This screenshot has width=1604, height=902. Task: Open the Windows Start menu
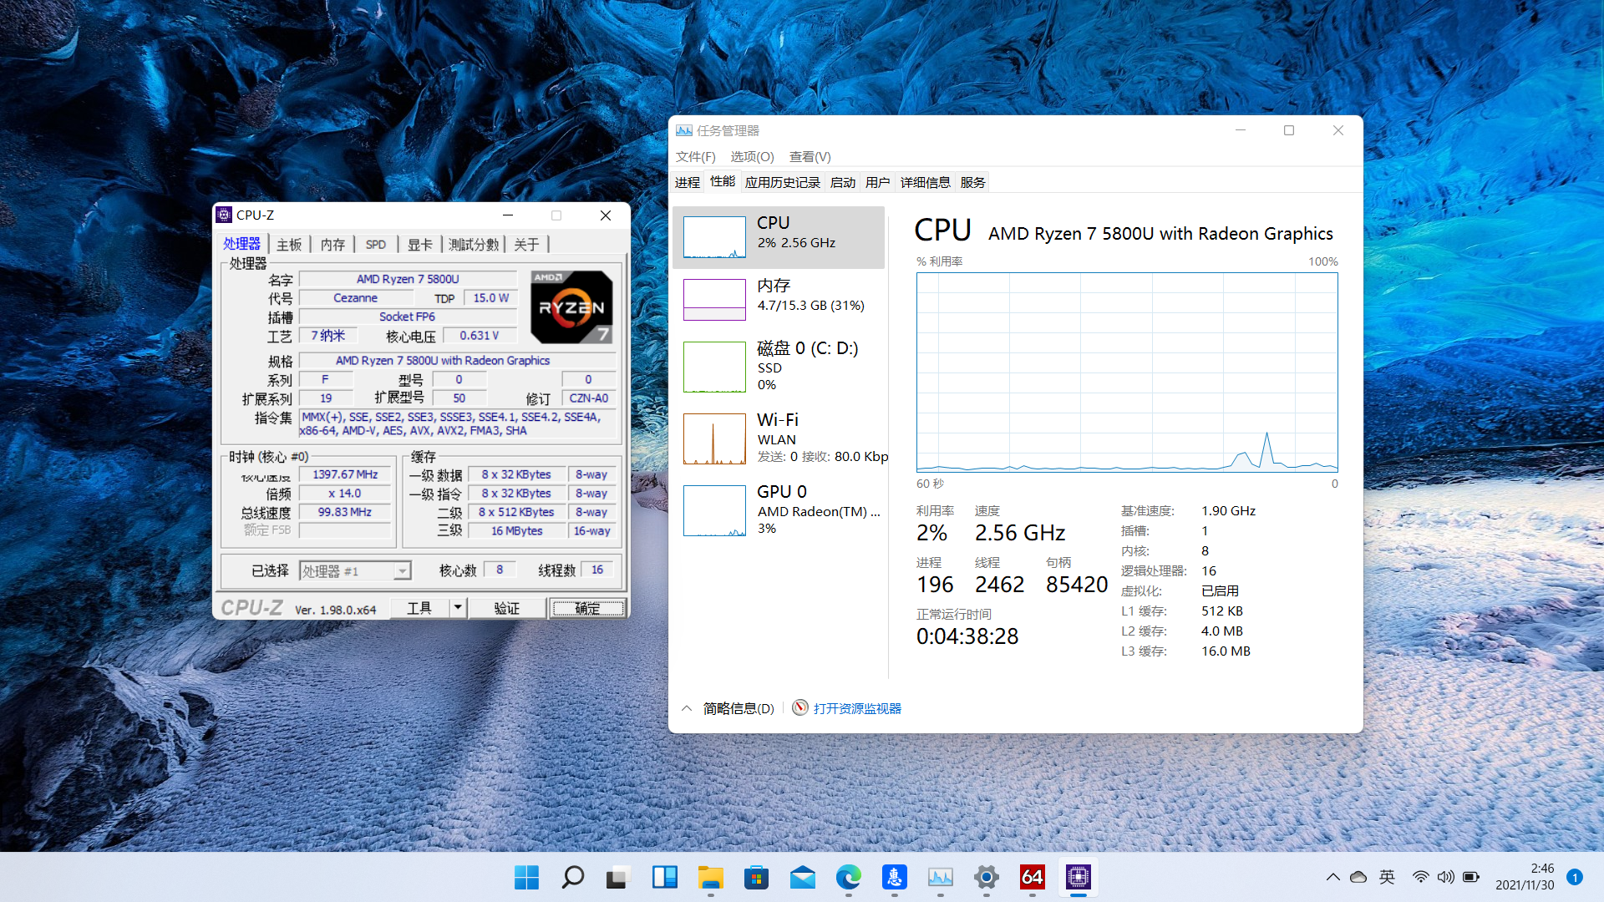tap(526, 877)
